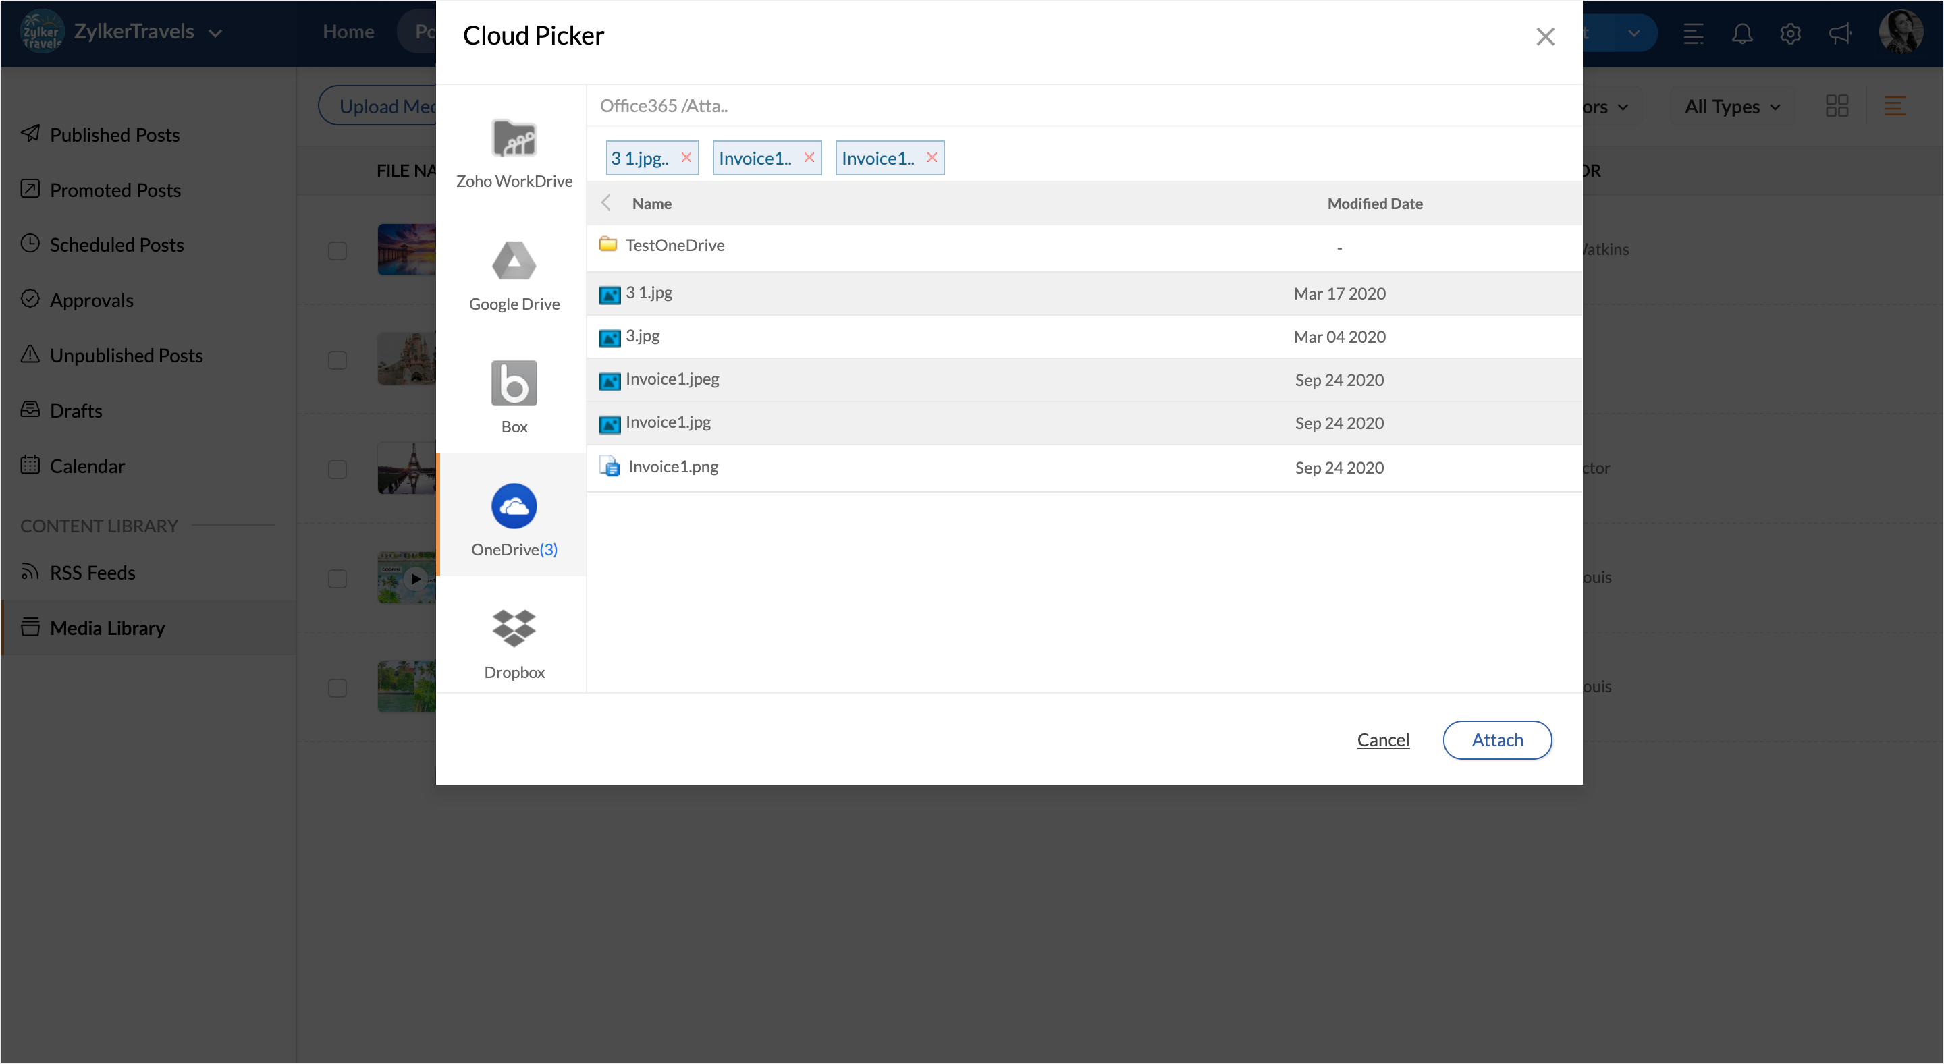1944x1064 pixels.
Task: Remove the second Invoice1 selected chip
Action: coord(809,157)
